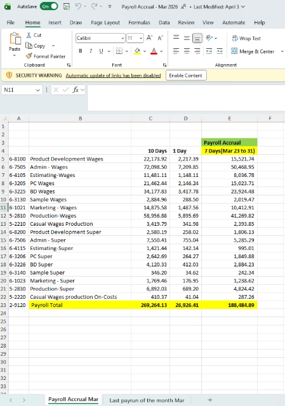Apply the yellow Fill Color bucket
Screen dimensions: 285x406
pyautogui.click(x=137, y=51)
